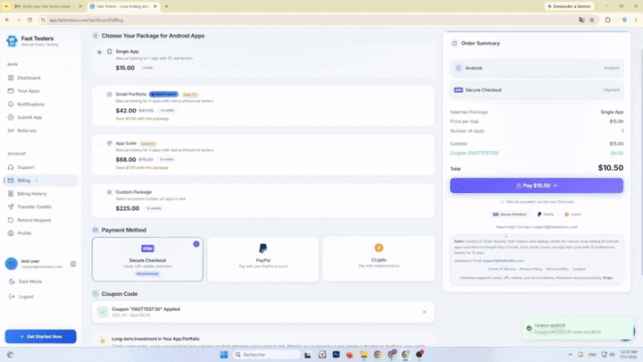Open Support page
The width and height of the screenshot is (643, 362).
[26, 167]
